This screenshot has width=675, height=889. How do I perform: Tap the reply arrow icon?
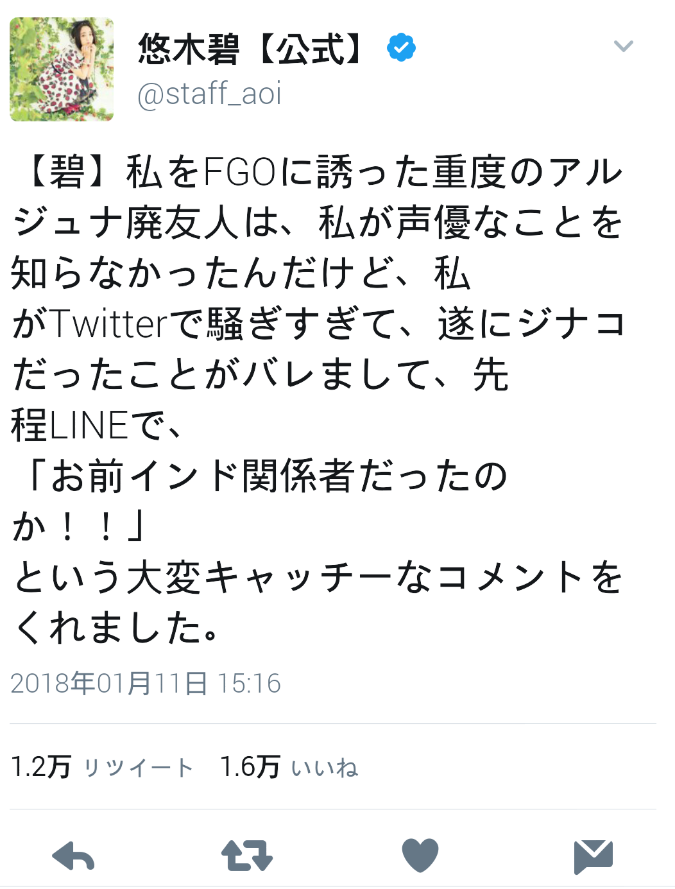73,856
